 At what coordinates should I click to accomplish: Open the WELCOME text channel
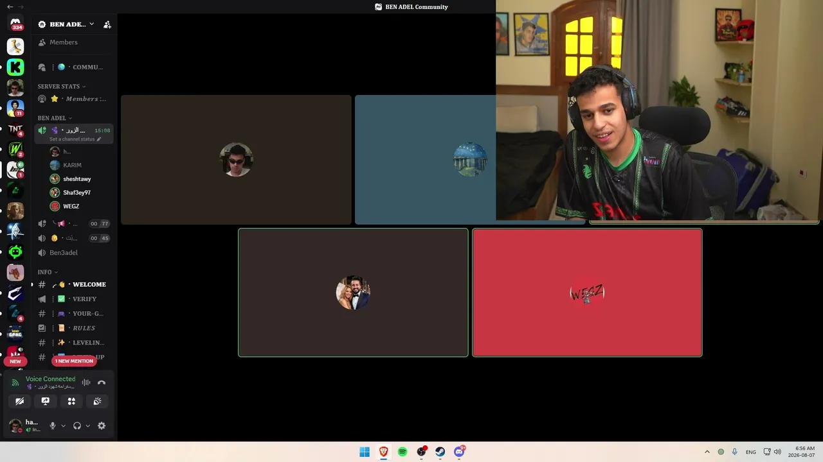click(x=74, y=284)
